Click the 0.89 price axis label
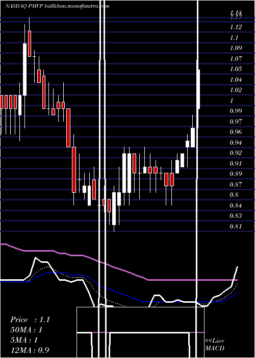 pos(236,174)
